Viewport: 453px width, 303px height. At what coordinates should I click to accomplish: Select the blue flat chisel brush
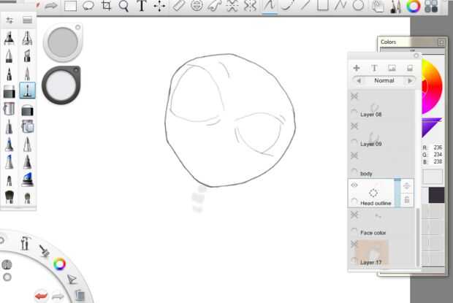click(x=27, y=179)
